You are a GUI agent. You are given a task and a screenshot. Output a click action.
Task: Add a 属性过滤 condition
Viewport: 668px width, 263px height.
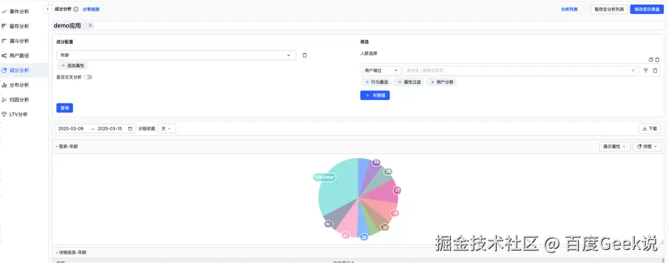[x=408, y=83]
